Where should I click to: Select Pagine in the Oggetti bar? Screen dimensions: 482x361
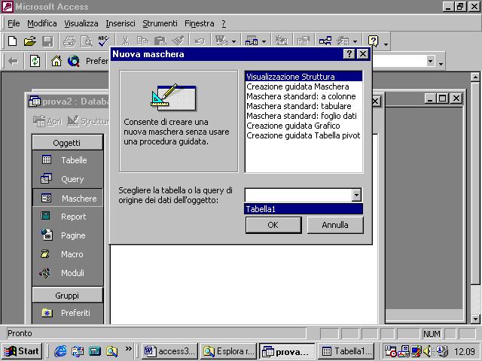[68, 235]
